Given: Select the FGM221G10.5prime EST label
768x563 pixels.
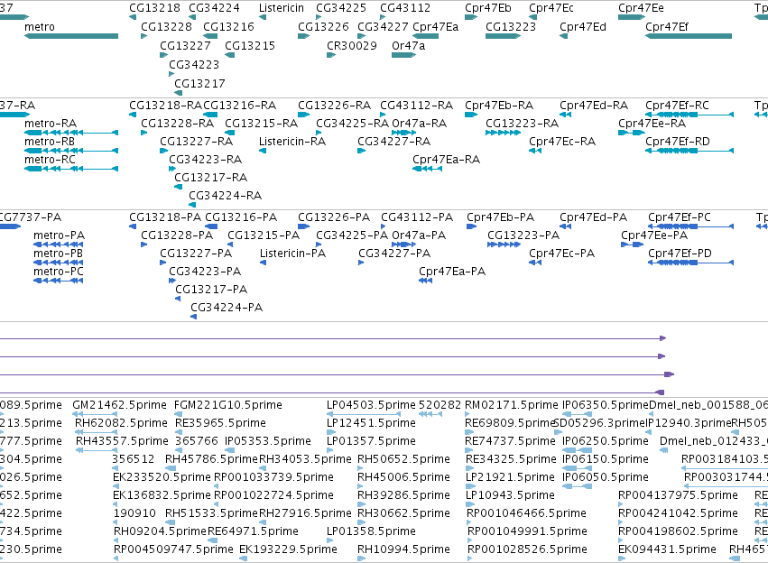Looking at the screenshot, I should point(228,405).
